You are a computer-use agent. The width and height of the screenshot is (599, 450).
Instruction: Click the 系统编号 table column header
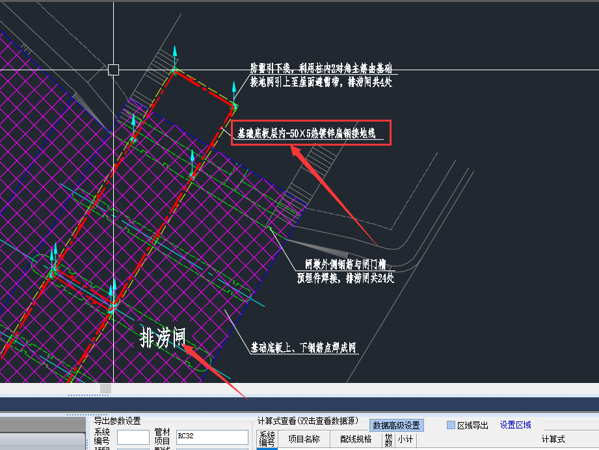[267, 440]
